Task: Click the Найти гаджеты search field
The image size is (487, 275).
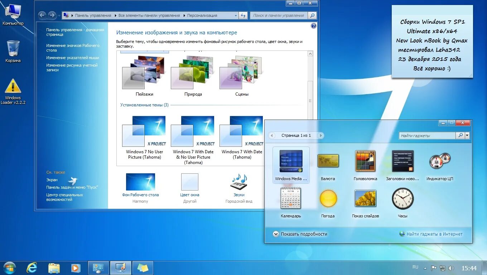Action: (427, 135)
